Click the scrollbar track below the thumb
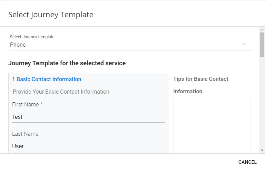This screenshot has width=265, height=171. click(262, 103)
